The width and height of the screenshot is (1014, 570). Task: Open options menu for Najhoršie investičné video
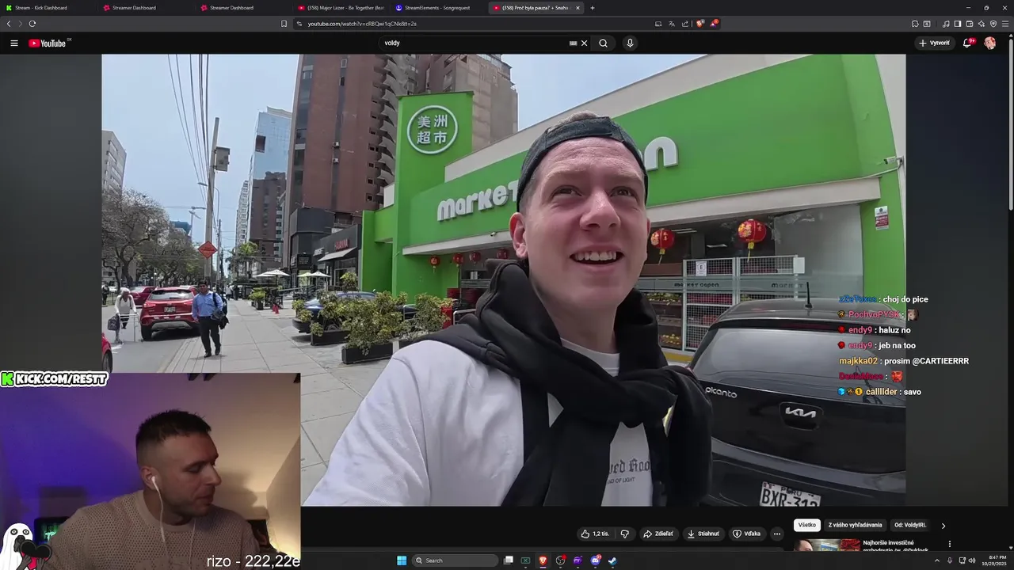pyautogui.click(x=949, y=544)
